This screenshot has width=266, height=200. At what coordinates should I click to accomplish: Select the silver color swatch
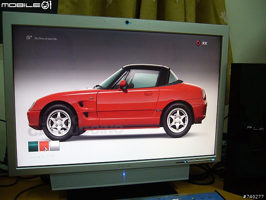54,145
